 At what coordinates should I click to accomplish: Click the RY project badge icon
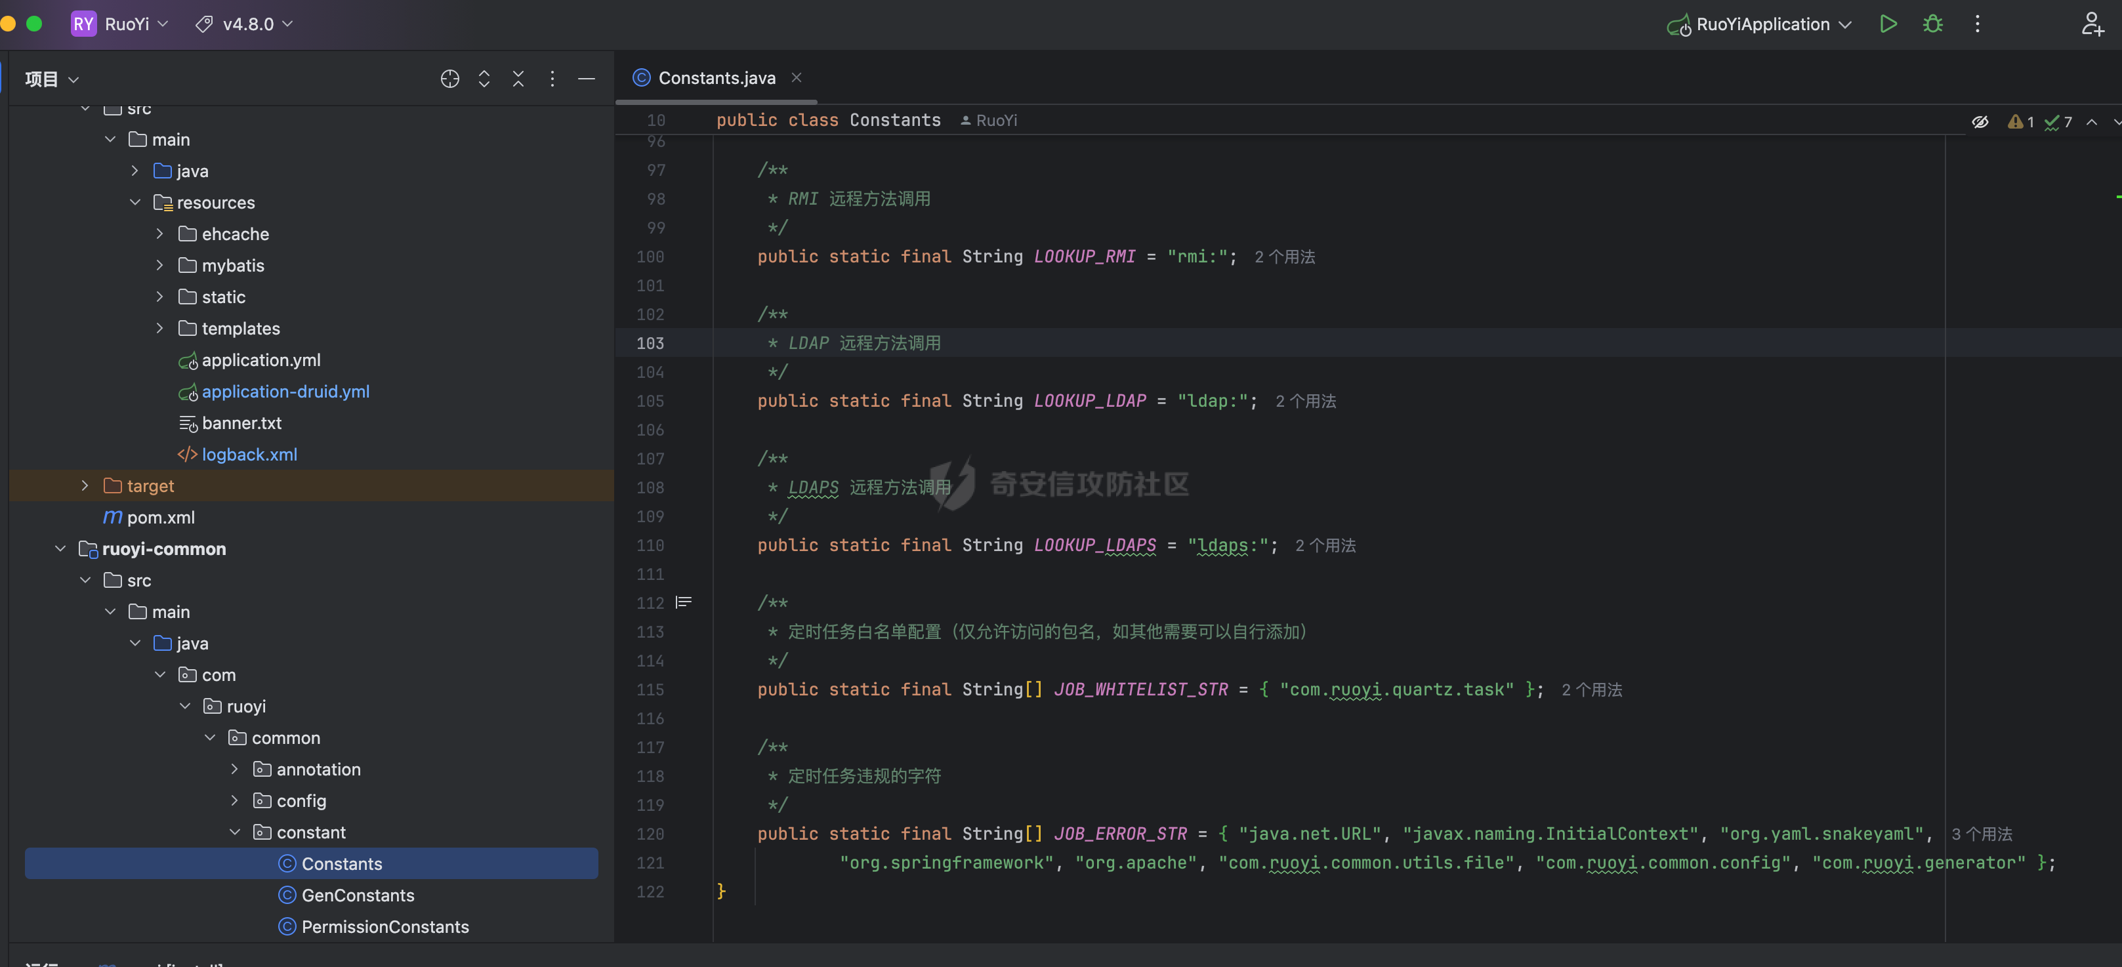[x=83, y=24]
